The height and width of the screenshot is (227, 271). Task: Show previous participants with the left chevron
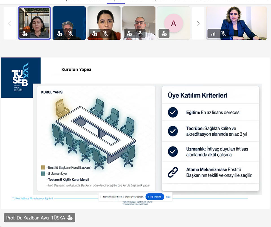(x=10, y=23)
